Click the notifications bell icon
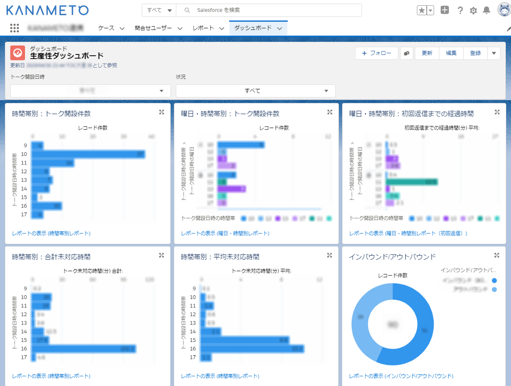Screen dimensions: 511x386 486,10
